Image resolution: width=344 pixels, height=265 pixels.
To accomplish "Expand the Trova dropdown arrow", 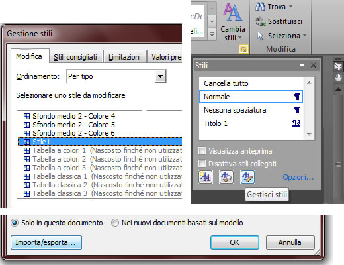I will (291, 7).
